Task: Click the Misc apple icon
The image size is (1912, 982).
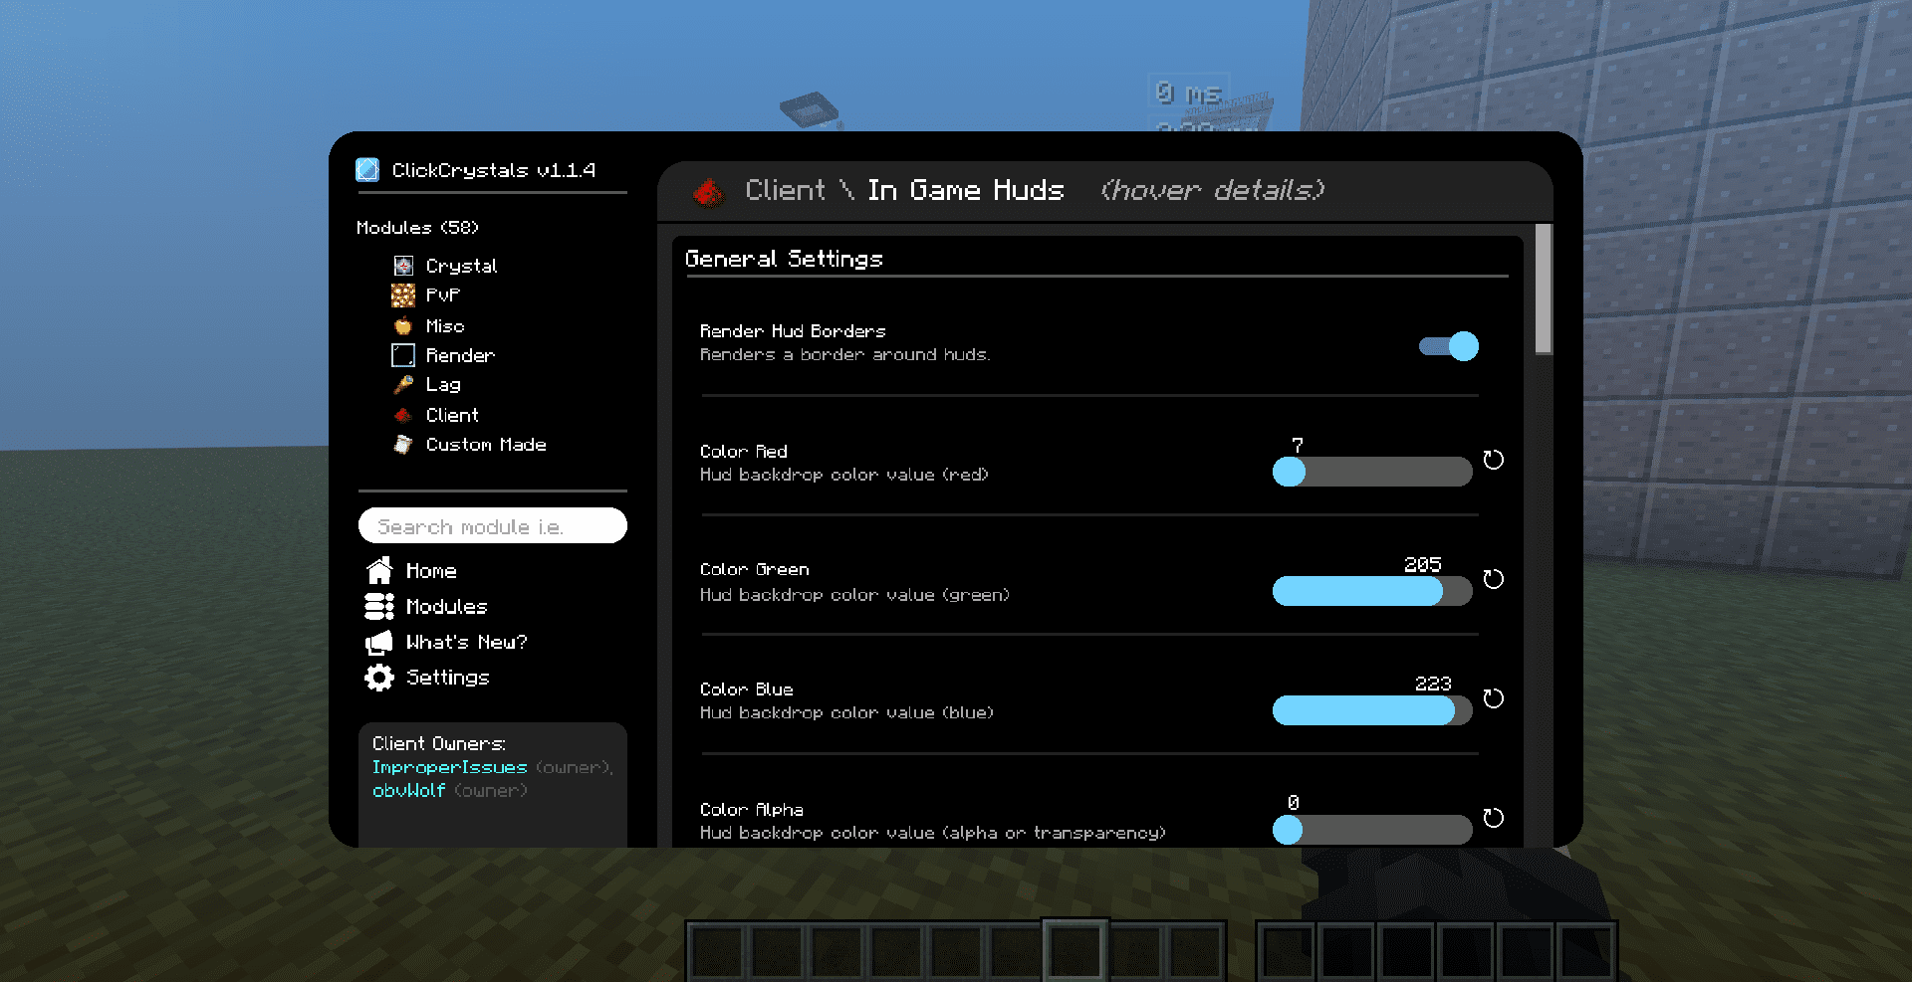Action: click(x=403, y=325)
